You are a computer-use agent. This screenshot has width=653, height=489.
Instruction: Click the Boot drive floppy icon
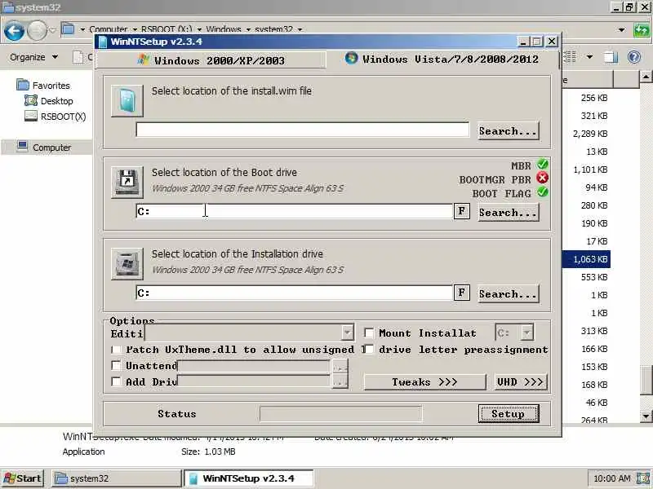pos(127,182)
